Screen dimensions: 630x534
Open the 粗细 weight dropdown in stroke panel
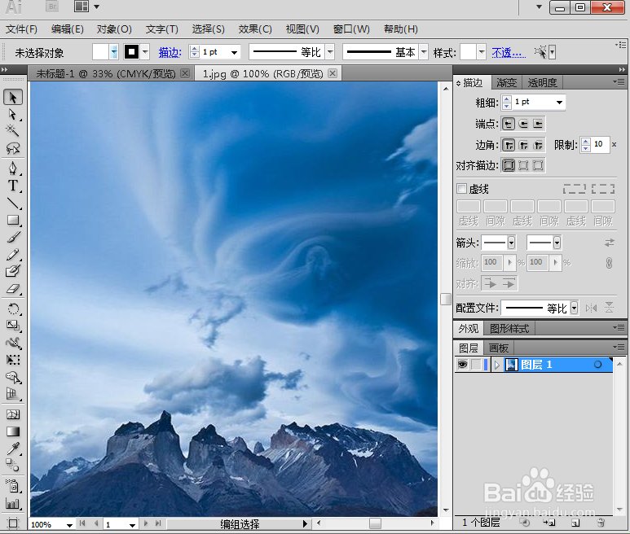[x=559, y=103]
